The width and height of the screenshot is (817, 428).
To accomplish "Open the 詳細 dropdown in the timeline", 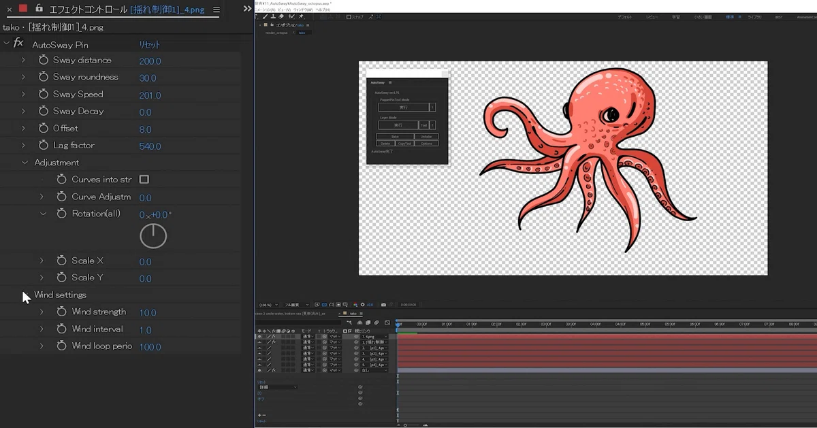I will coord(277,387).
